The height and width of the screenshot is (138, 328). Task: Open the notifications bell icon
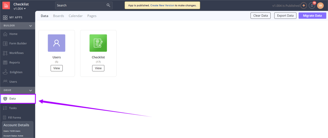coord(312,6)
